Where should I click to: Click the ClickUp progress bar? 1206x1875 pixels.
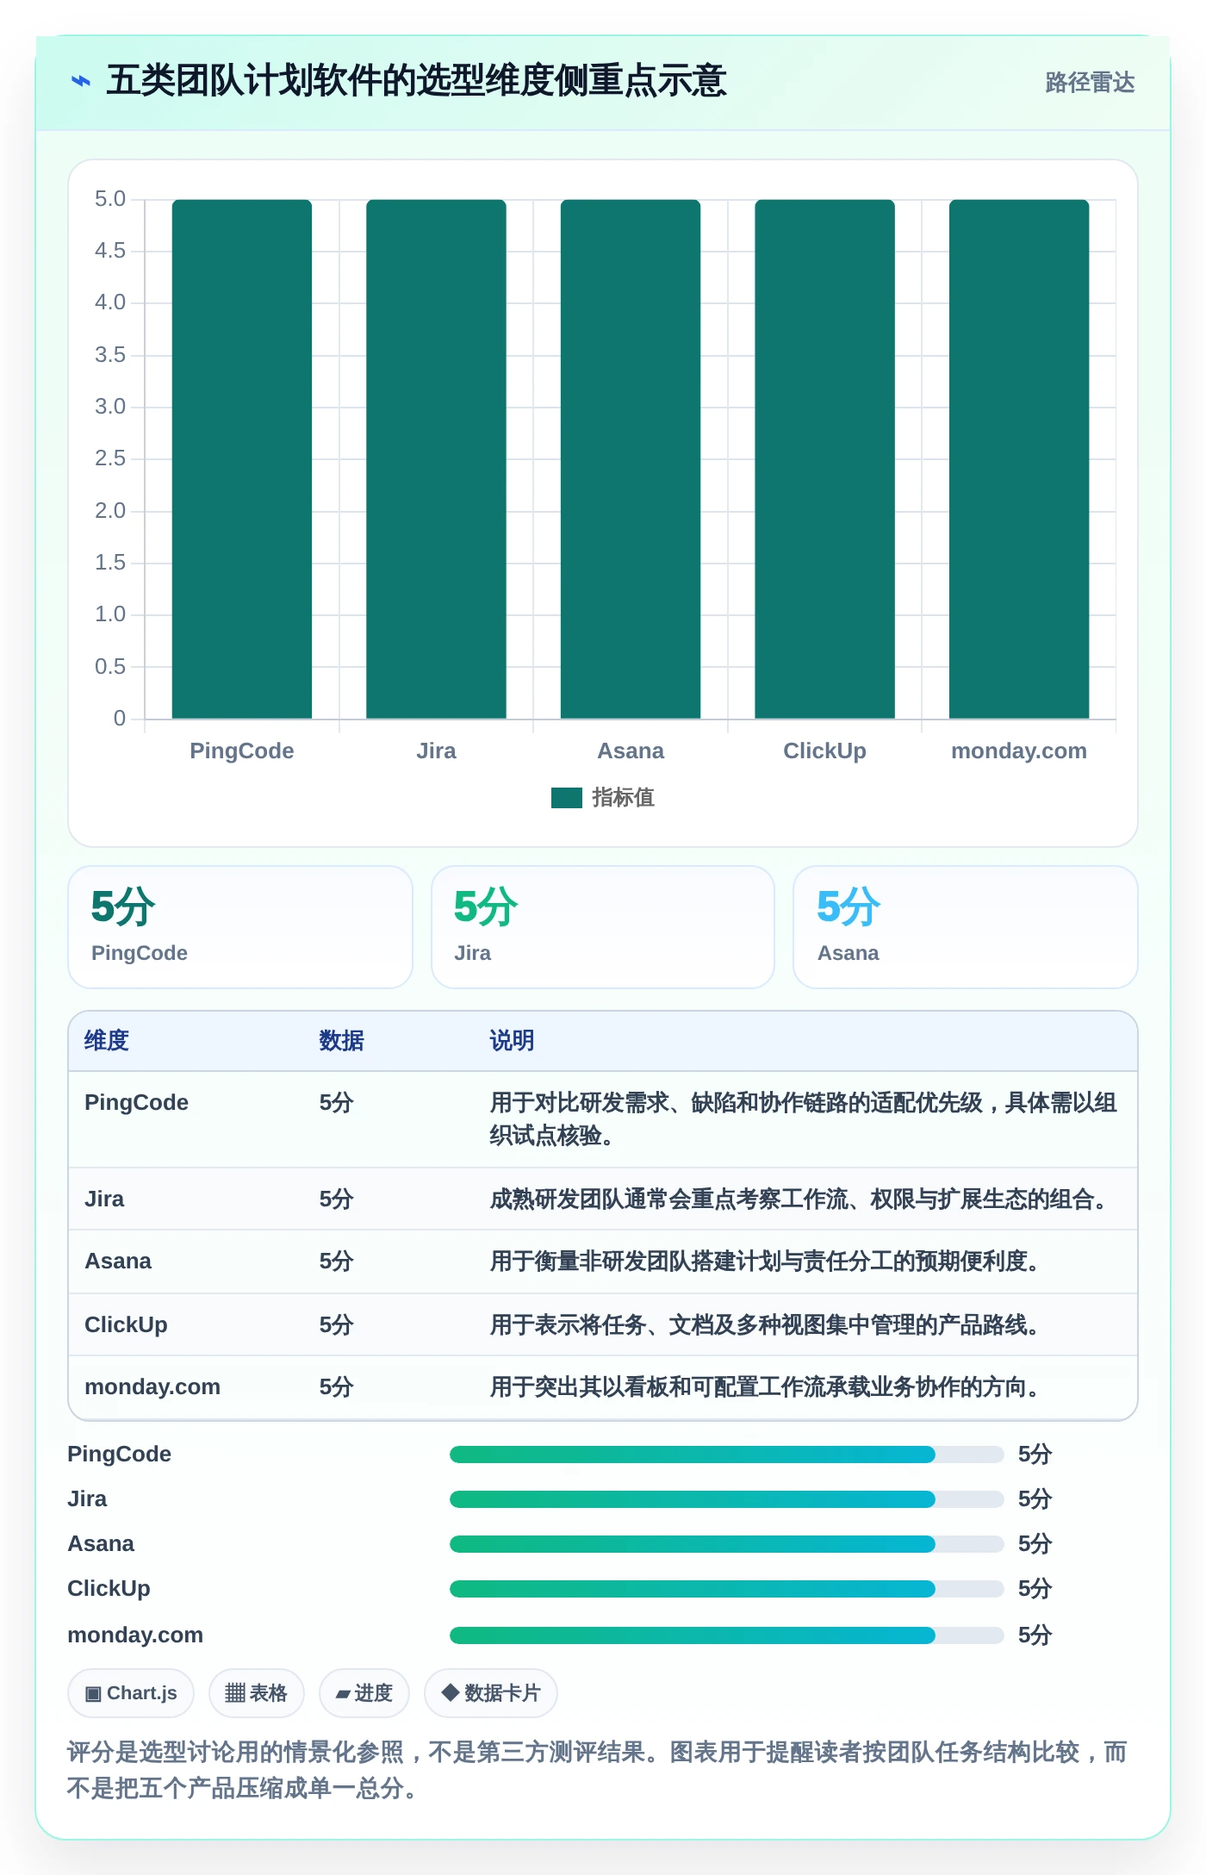[x=727, y=1589]
